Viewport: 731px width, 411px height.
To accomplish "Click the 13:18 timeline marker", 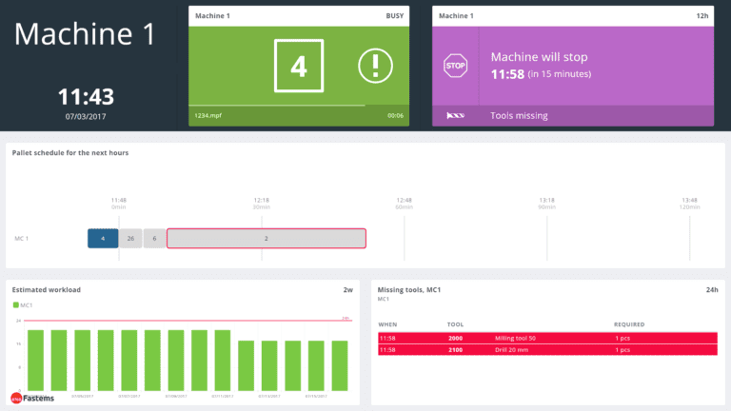I will click(547, 200).
